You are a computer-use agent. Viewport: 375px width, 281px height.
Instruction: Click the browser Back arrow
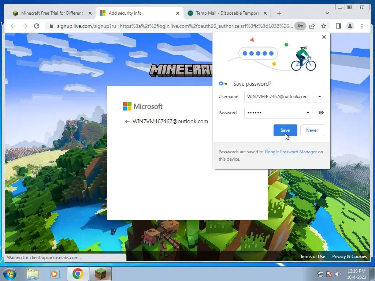click(13, 26)
